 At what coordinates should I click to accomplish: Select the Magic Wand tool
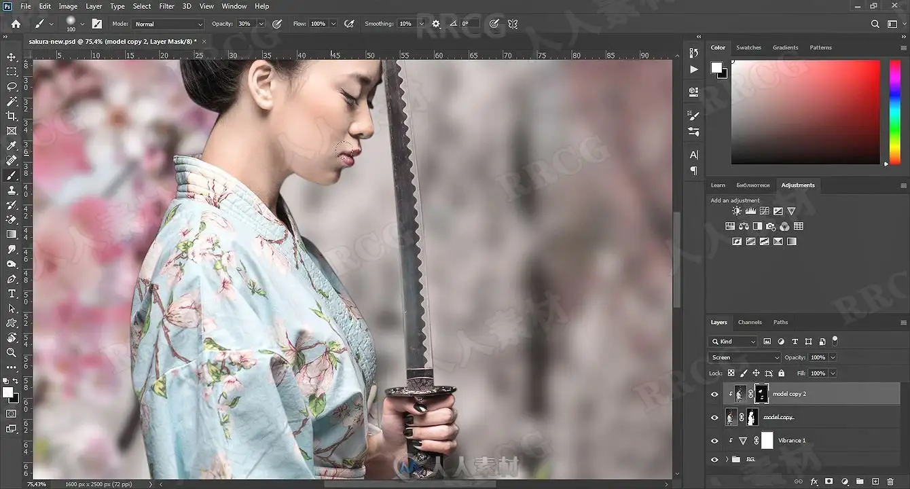(x=12, y=101)
